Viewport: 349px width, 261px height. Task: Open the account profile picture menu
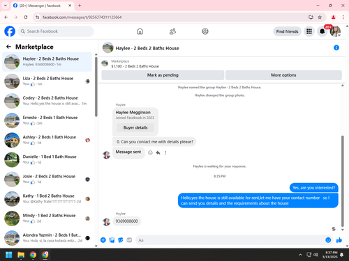pyautogui.click(x=335, y=31)
